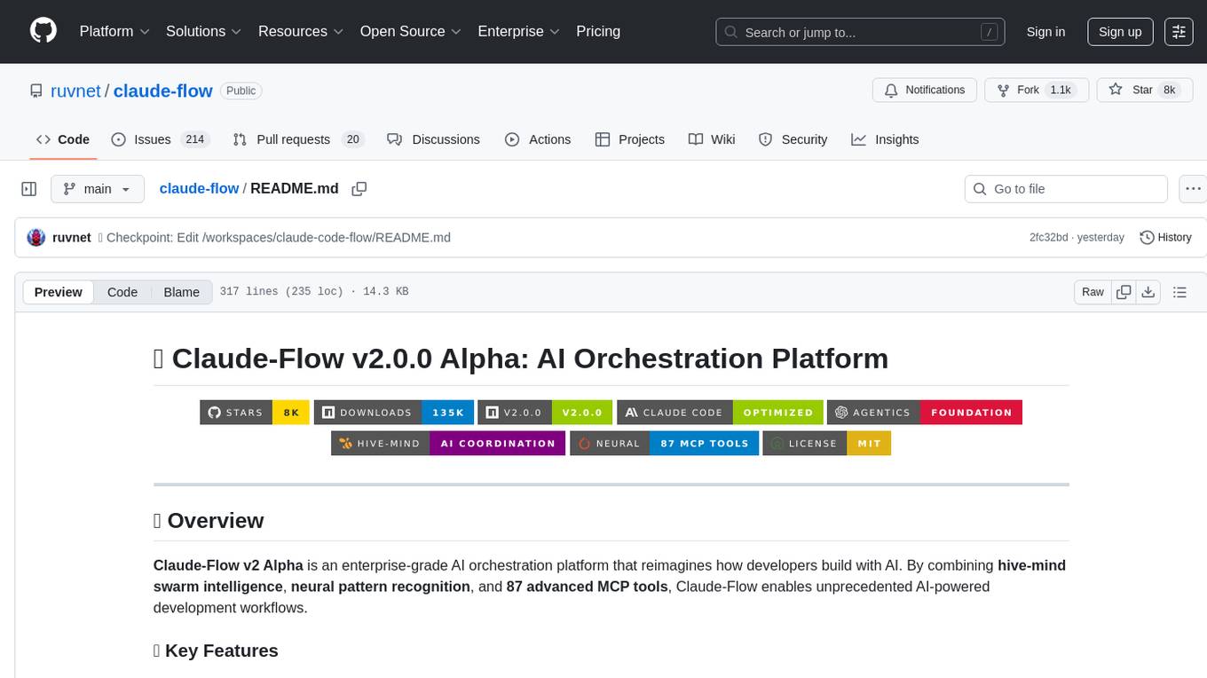Open the Discussions tab
1207x678 pixels.
pyautogui.click(x=434, y=139)
